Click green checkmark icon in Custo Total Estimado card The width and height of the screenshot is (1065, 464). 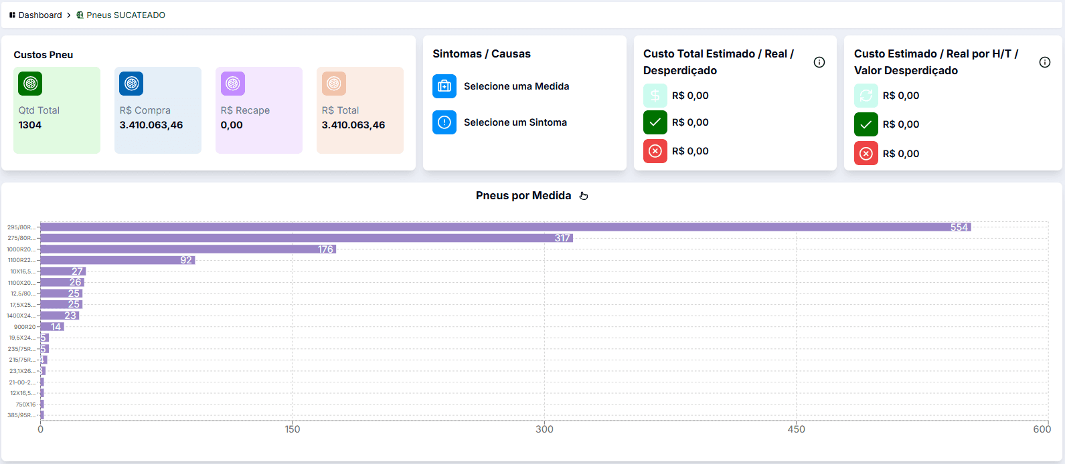tap(655, 122)
